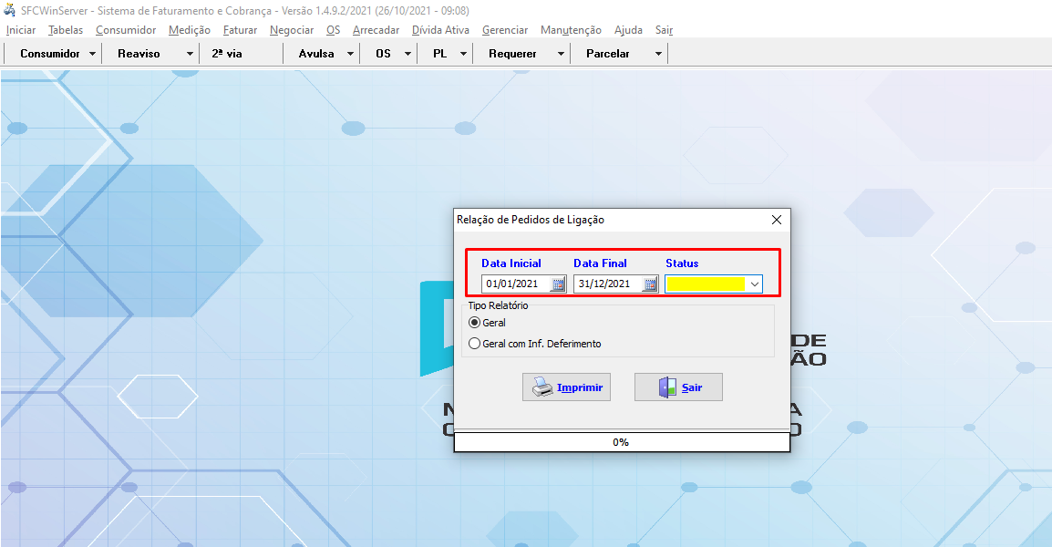Click the Data Inicial date field
The image size is (1052, 547).
515,284
